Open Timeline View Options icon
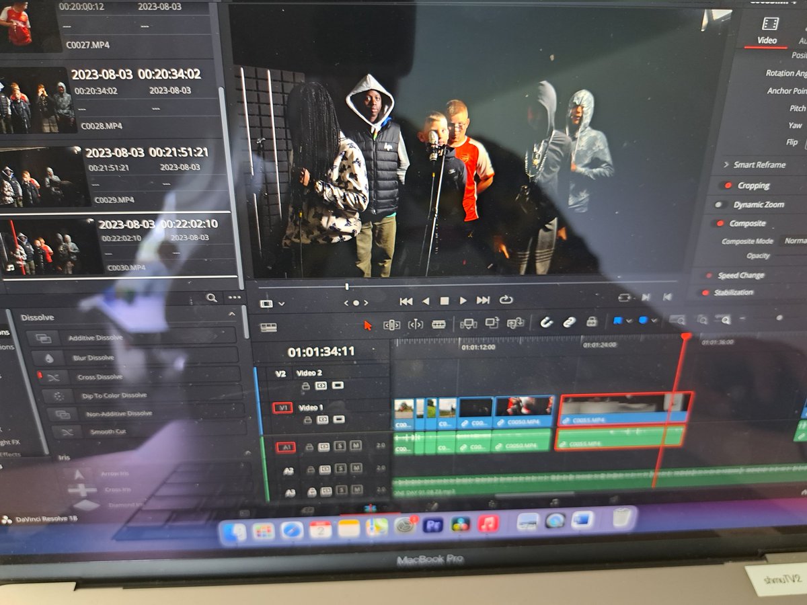Screen dimensions: 807x605 click(x=268, y=327)
